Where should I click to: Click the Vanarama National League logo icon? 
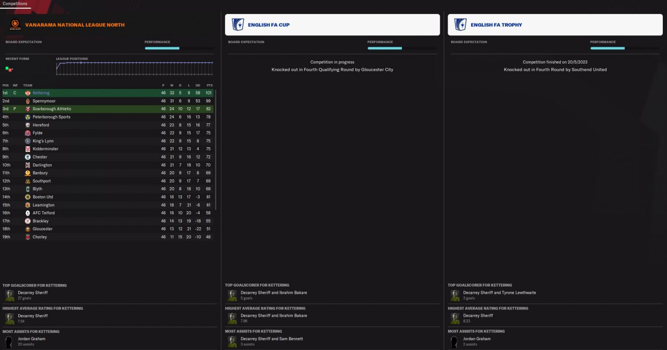15,24
